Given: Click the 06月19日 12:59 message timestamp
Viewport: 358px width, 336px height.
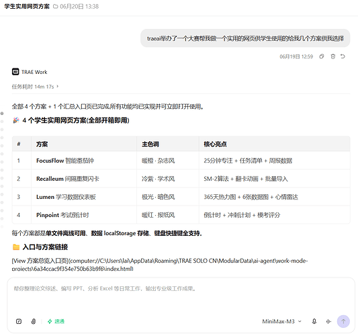Looking at the screenshot, I should 296,56.
